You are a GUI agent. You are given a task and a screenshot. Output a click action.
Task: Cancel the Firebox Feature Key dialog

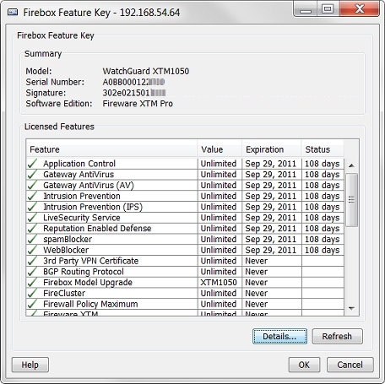tap(350, 365)
